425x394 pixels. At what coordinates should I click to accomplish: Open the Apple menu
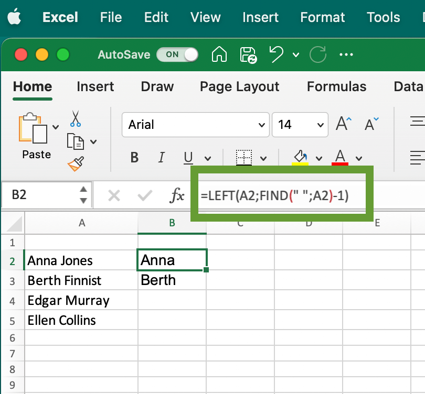tap(14, 17)
